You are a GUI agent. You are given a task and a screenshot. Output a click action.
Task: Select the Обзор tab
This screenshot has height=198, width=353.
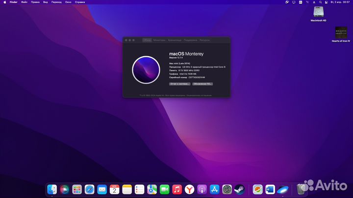pyautogui.click(x=147, y=40)
